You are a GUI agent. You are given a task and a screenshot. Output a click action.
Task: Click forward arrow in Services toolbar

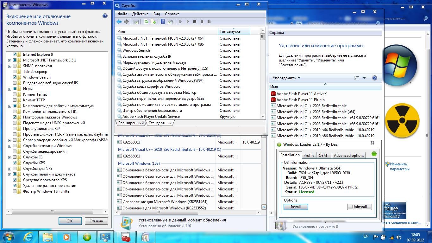coord(126,22)
